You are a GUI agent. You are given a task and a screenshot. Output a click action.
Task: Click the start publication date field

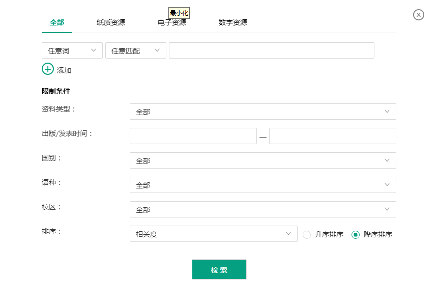[x=193, y=136]
